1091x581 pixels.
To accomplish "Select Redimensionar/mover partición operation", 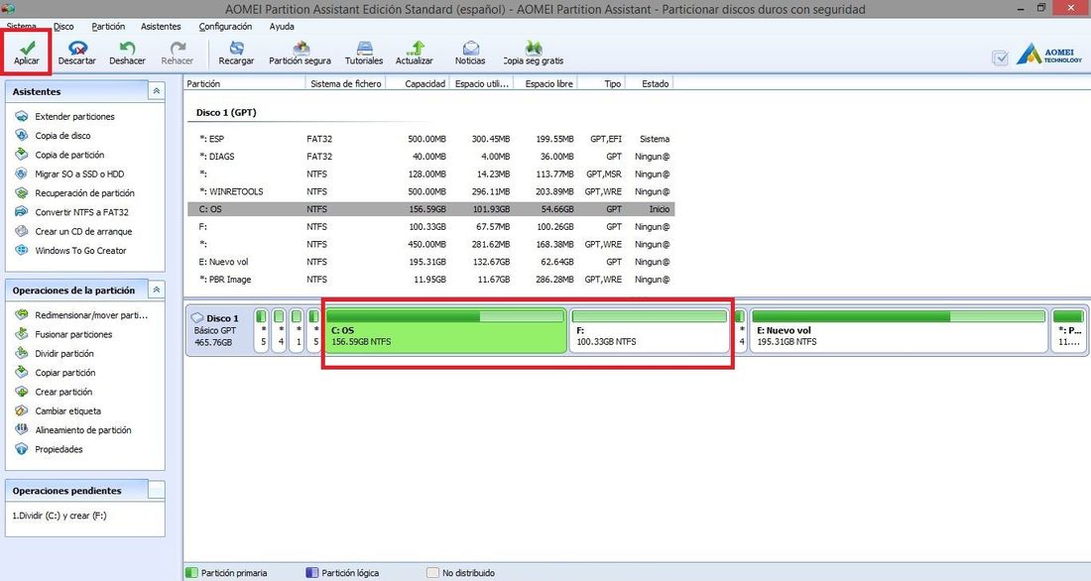I will coord(91,315).
